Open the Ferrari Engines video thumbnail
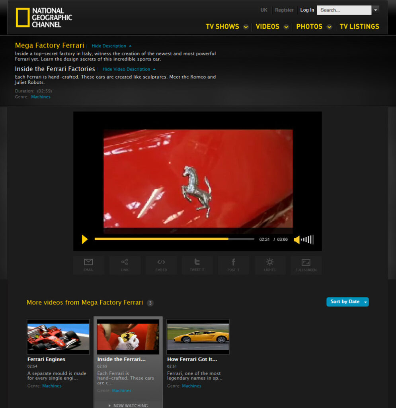Viewport: 396px width, 408px height. tap(58, 337)
